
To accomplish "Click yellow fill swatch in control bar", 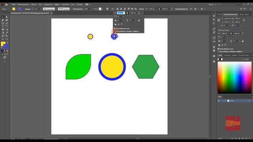I will [x=14, y=9].
